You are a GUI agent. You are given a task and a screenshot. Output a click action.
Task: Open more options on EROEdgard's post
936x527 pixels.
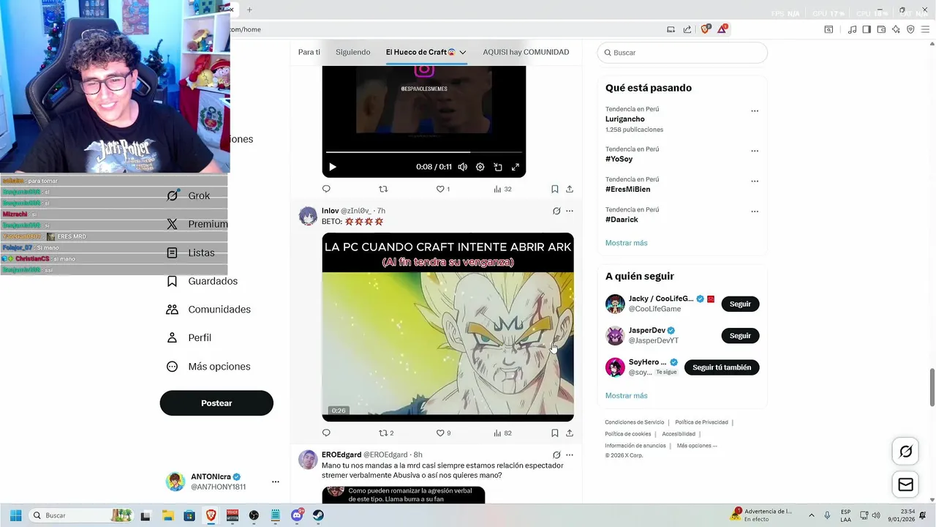(x=570, y=455)
